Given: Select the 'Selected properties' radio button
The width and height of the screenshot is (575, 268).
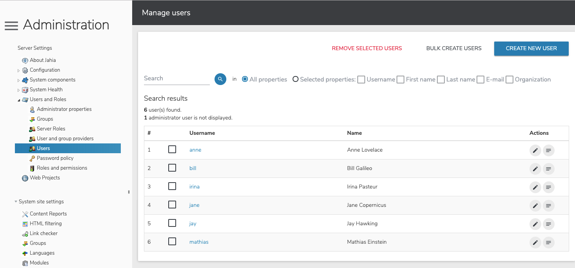Looking at the screenshot, I should point(295,80).
